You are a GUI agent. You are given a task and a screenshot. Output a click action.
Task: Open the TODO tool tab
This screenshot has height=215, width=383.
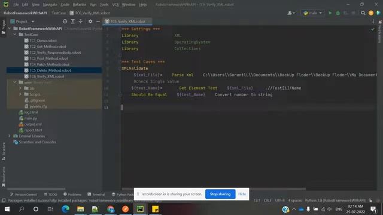coord(50,194)
